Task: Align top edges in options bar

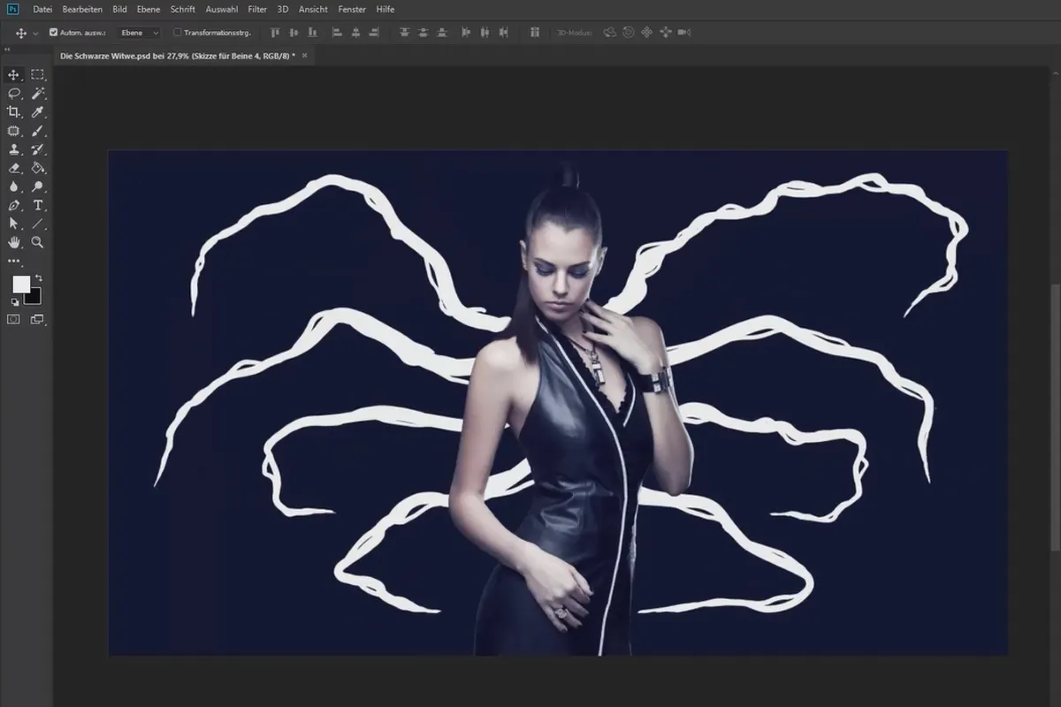Action: (x=275, y=33)
